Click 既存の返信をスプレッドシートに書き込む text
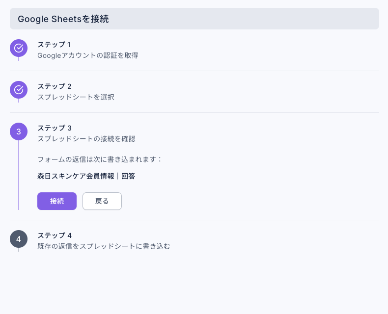This screenshot has height=314, width=388. [x=104, y=246]
